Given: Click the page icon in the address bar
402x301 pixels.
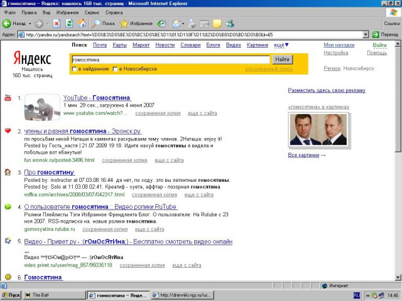Looking at the screenshot, I should (22, 34).
